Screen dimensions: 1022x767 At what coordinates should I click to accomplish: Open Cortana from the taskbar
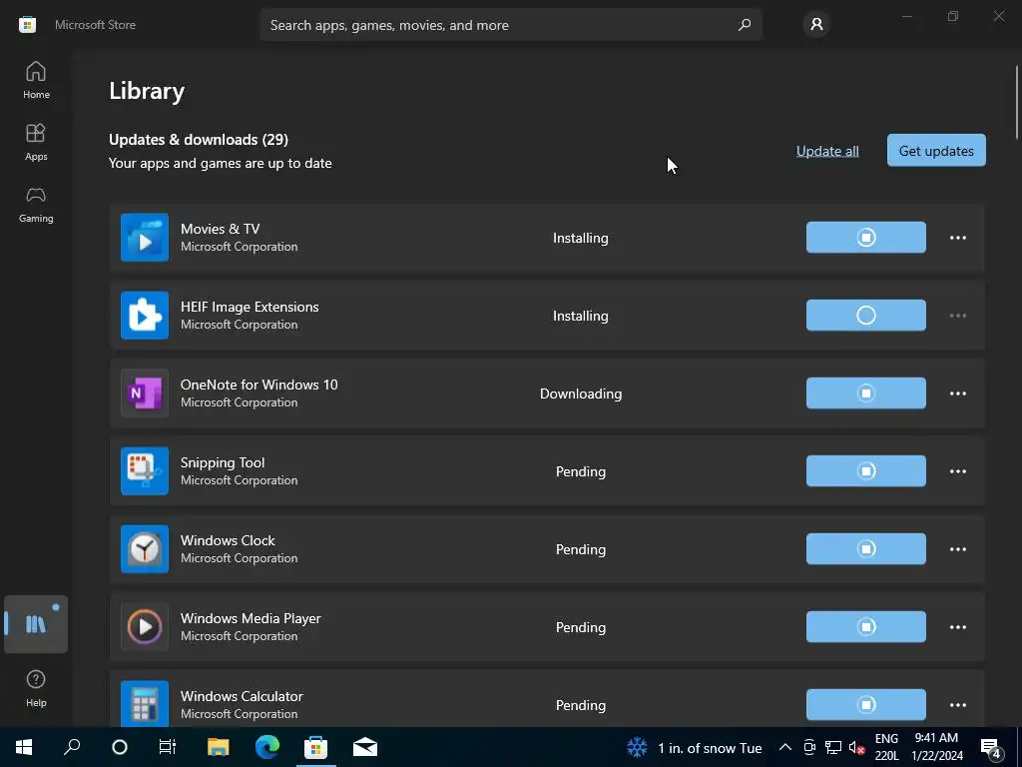(x=120, y=747)
